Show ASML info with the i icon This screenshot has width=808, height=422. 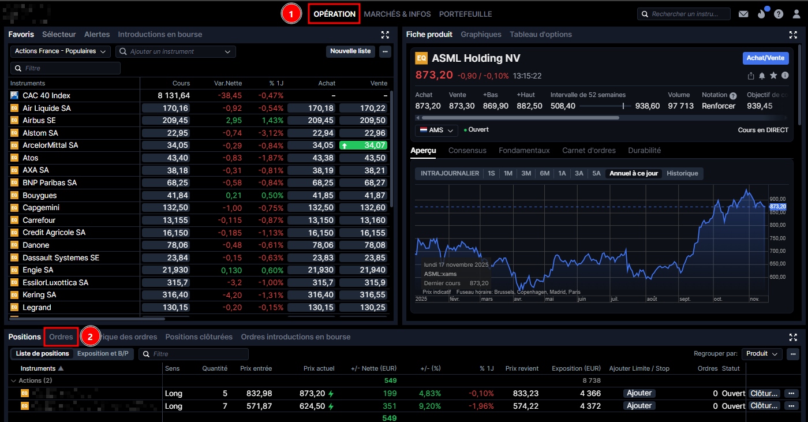coord(785,76)
